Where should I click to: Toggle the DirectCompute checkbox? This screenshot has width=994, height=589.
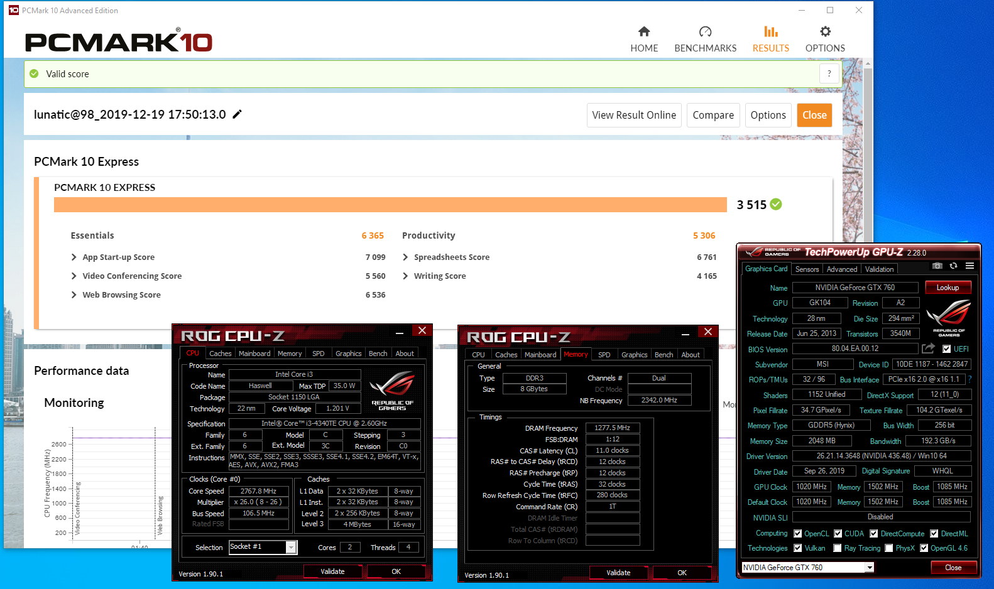coord(874,534)
